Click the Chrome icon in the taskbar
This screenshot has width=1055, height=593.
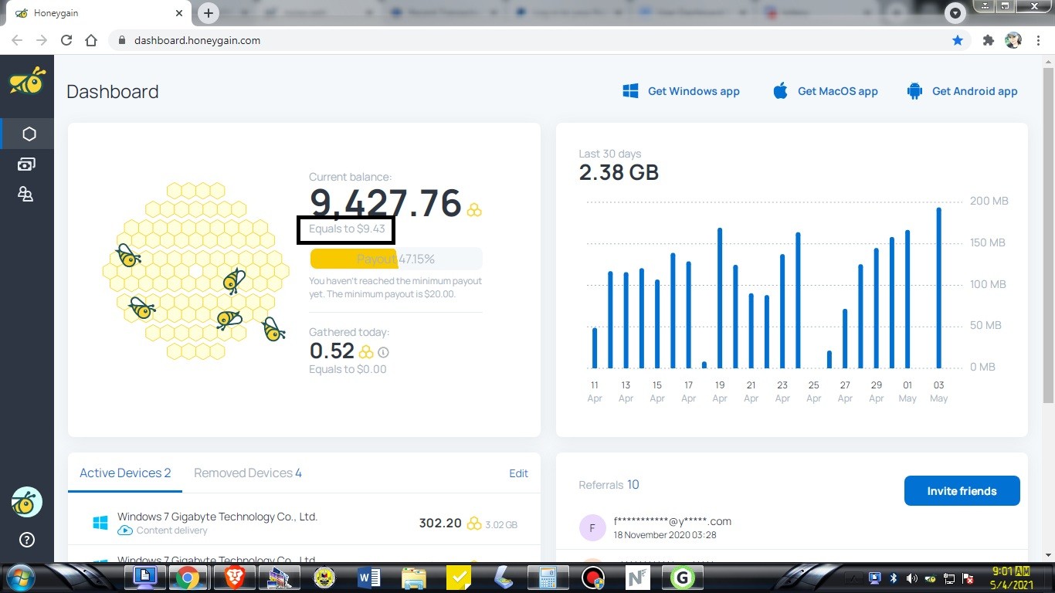tap(187, 578)
